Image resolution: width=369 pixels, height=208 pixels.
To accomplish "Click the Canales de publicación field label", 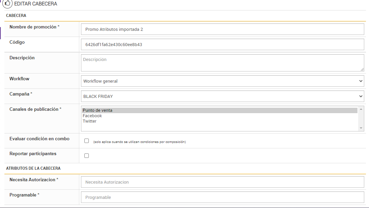I will (34, 109).
